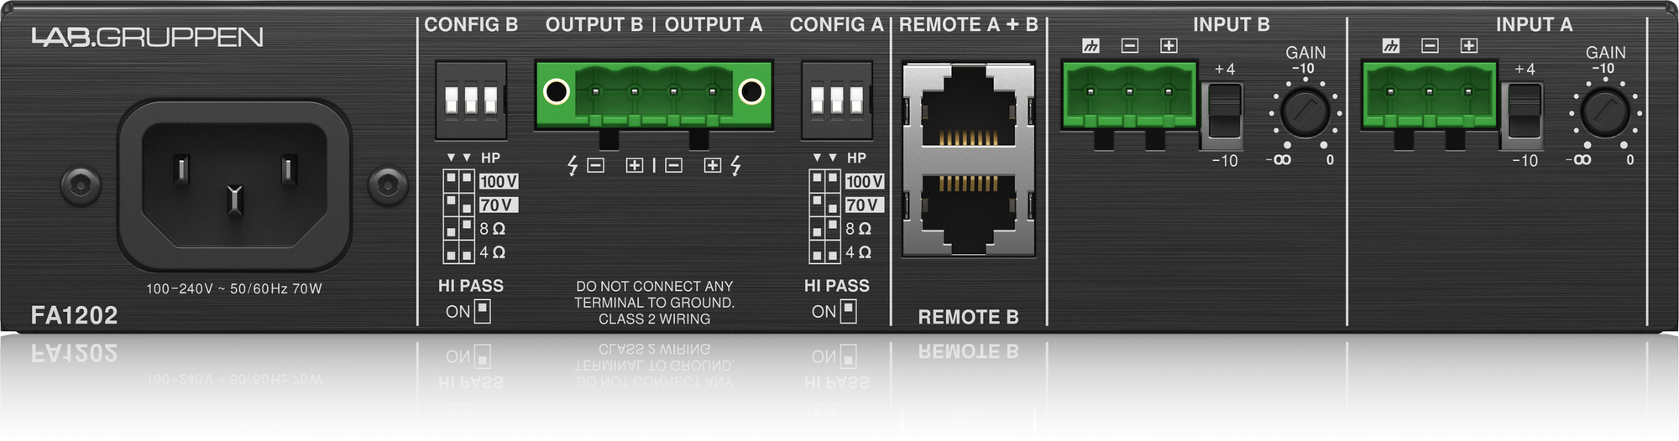Click the Lab.gruppen logo

coord(147,37)
